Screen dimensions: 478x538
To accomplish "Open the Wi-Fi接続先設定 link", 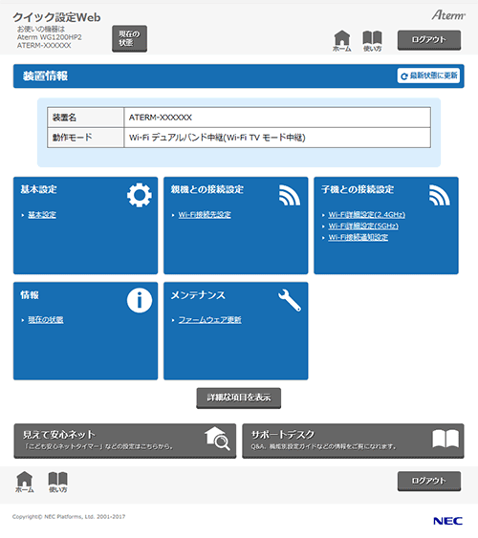I will click(205, 215).
